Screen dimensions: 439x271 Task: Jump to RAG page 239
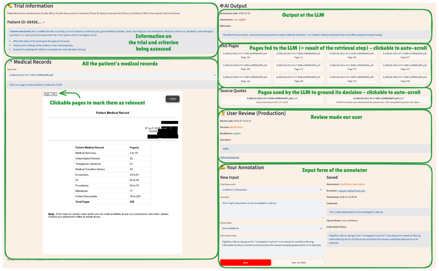click(x=246, y=67)
